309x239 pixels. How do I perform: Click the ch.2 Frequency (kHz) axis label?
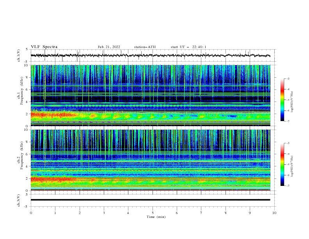20,155
